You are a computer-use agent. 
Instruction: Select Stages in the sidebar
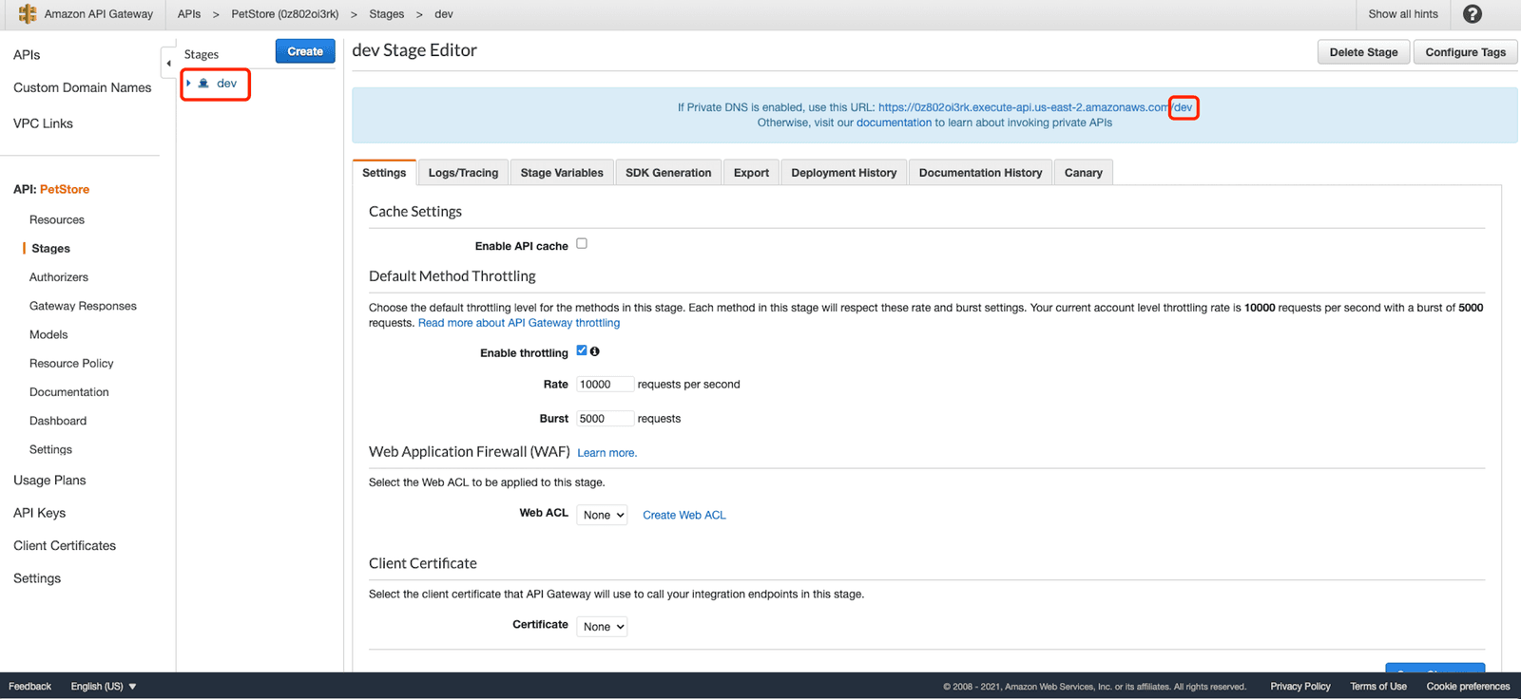pyautogui.click(x=50, y=249)
